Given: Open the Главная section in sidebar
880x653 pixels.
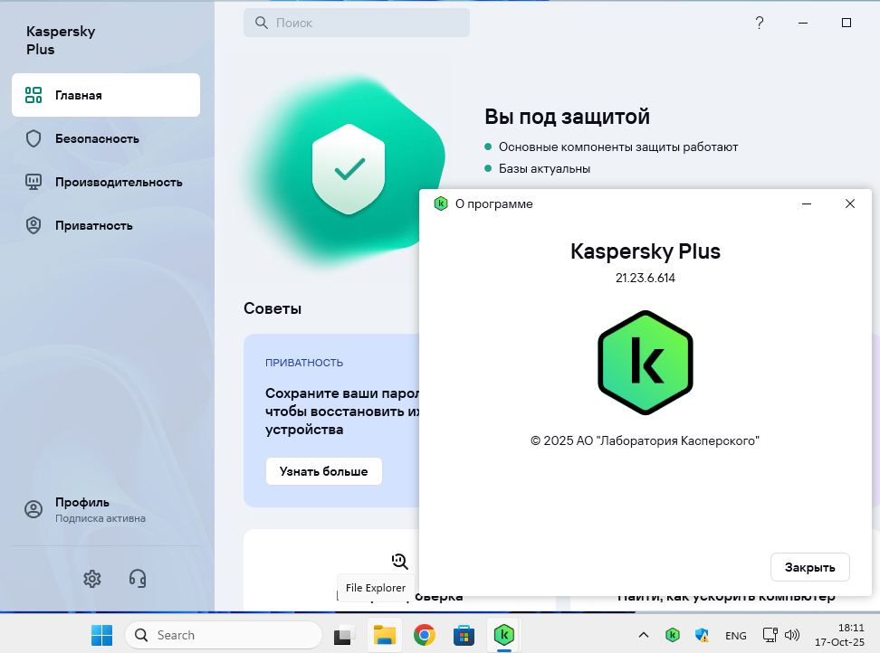Looking at the screenshot, I should tap(106, 95).
